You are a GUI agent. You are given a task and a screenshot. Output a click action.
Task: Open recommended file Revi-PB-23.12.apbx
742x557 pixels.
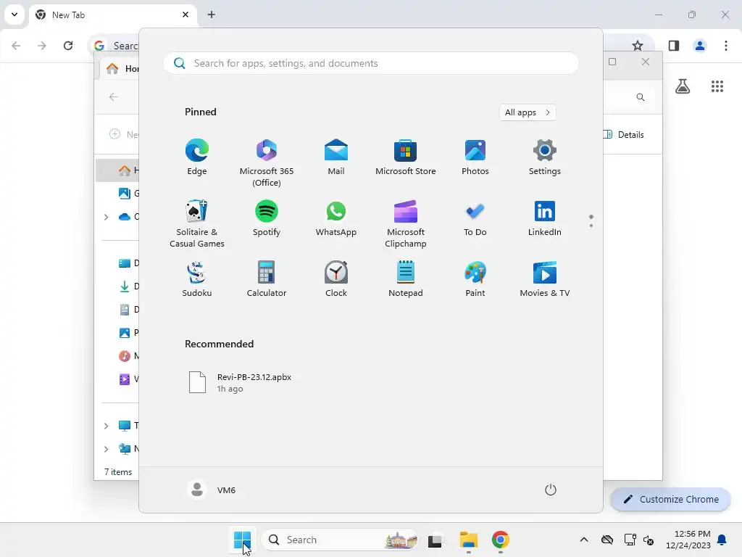[241, 383]
